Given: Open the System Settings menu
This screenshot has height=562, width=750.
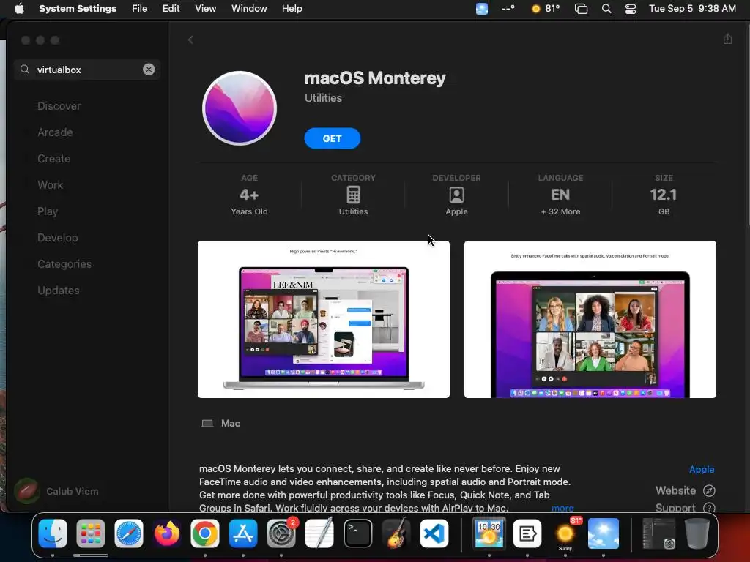Looking at the screenshot, I should [x=78, y=9].
